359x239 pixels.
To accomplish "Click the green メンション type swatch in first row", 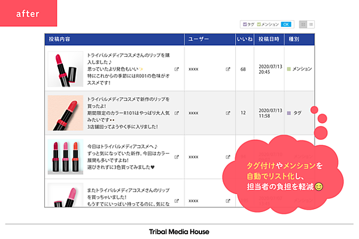I will point(289,69).
